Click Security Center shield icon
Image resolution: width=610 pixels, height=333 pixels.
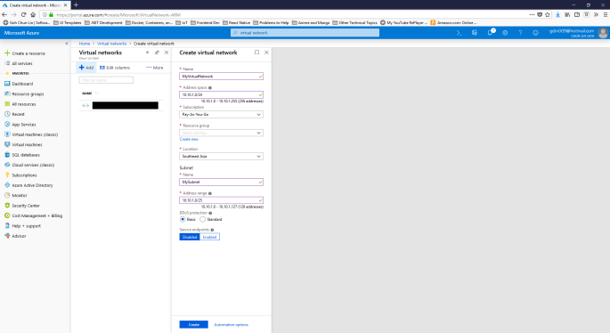point(7,206)
